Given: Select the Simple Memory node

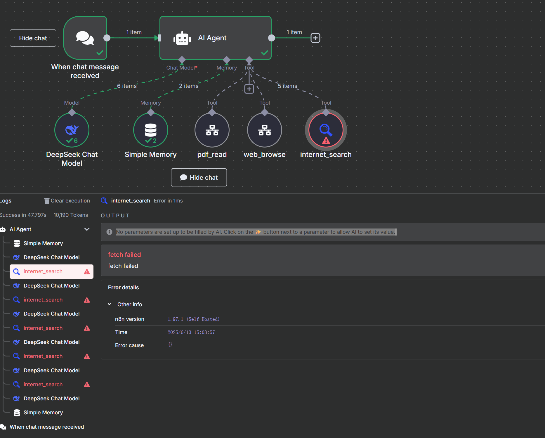Looking at the screenshot, I should tap(151, 130).
